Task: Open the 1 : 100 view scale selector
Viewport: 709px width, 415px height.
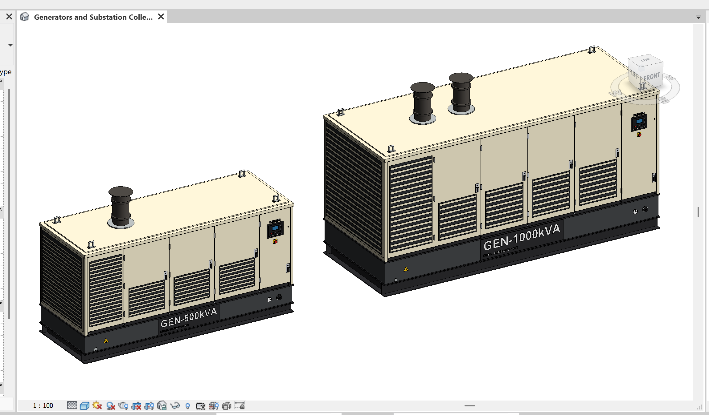Action: pyautogui.click(x=43, y=405)
